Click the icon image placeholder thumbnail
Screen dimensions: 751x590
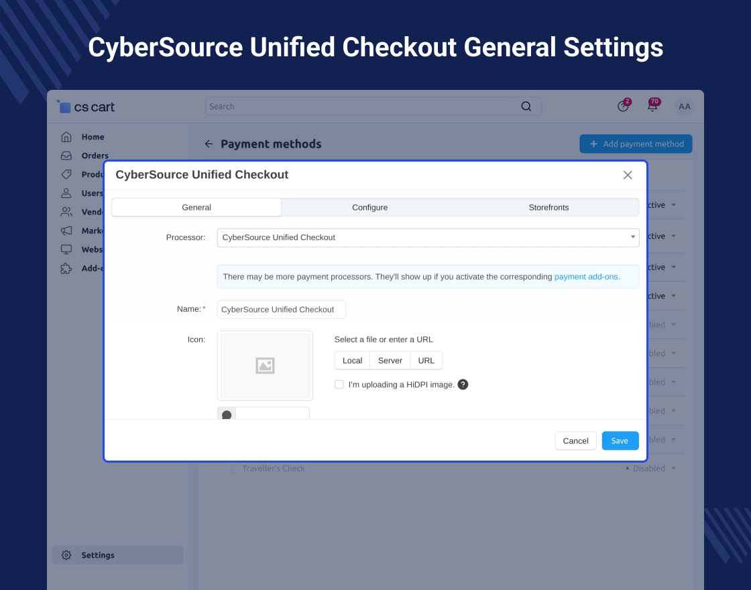265,365
